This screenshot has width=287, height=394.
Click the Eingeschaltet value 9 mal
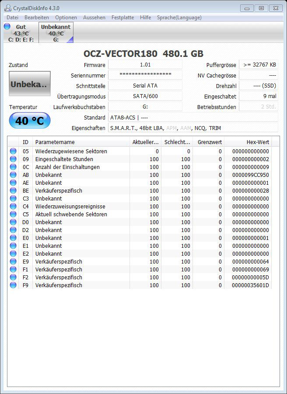pyautogui.click(x=259, y=96)
